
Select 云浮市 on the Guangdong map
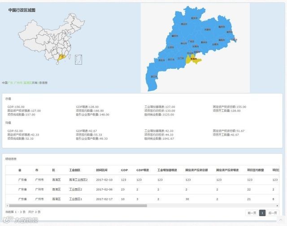(x=170, y=47)
